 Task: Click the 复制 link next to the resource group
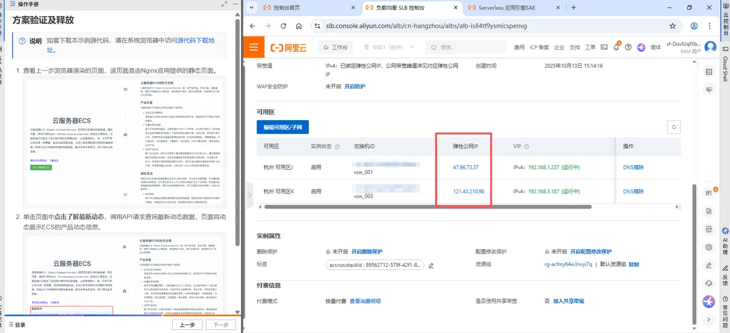point(634,264)
